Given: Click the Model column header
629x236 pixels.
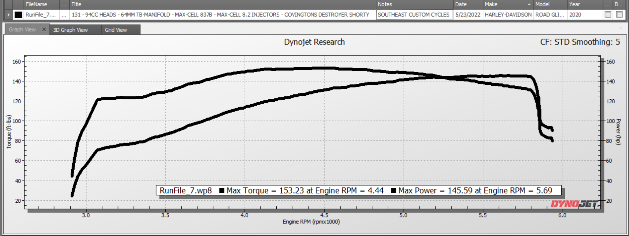Looking at the screenshot, I should click(550, 4).
